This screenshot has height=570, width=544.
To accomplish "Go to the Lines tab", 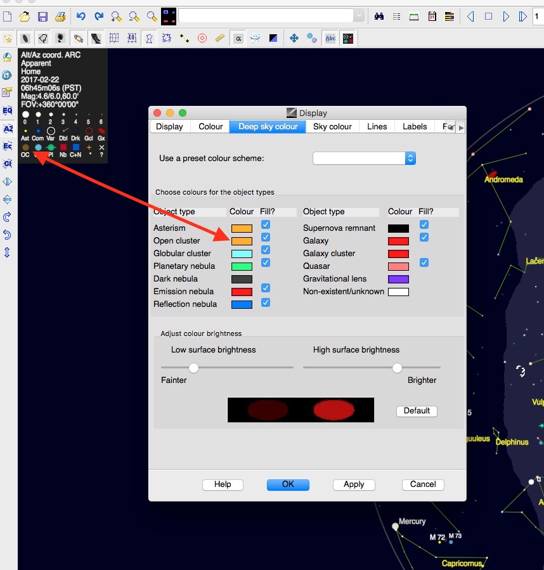I will pos(377,127).
